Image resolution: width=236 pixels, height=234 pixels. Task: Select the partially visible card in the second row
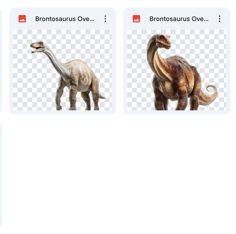point(1,175)
